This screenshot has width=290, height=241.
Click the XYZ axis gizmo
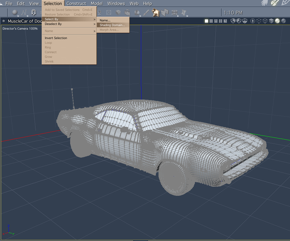click(x=8, y=230)
